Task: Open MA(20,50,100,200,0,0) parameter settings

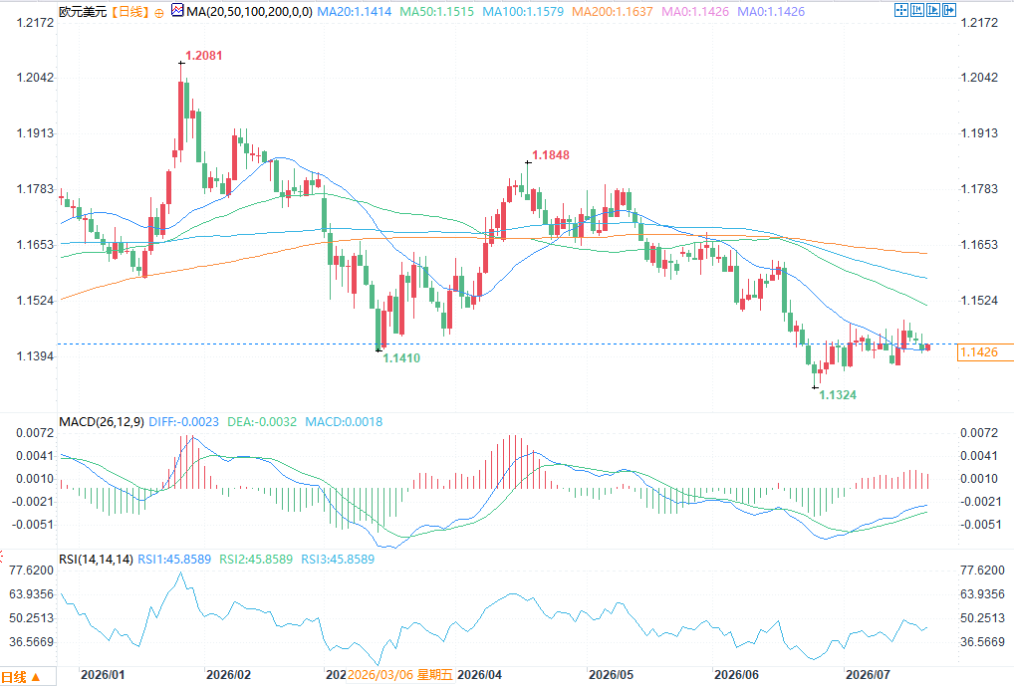Action: point(250,12)
